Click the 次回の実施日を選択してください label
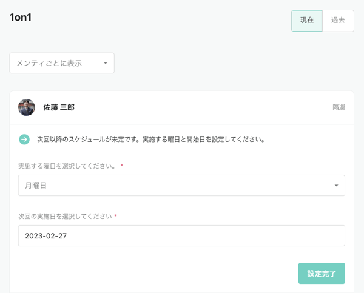 click(x=64, y=216)
